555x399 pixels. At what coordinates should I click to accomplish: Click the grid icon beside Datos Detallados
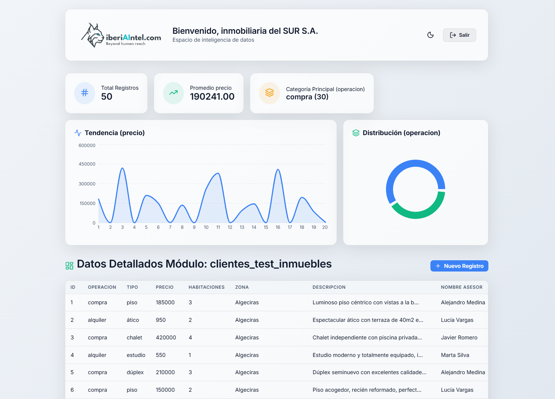(x=69, y=266)
